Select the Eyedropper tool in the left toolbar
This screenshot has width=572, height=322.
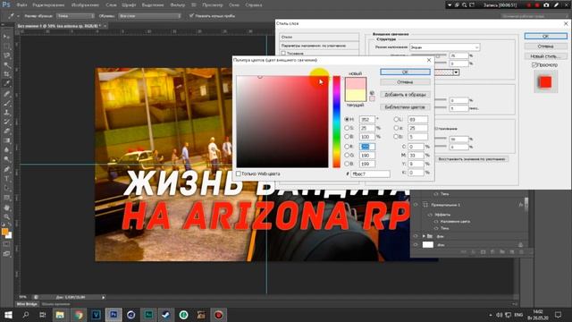pyautogui.click(x=6, y=84)
